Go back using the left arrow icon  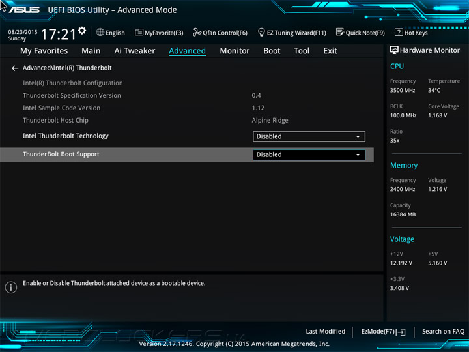[x=15, y=68]
